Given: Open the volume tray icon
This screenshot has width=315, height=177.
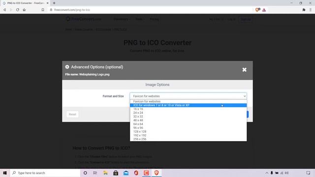Looking at the screenshot, I should [286, 173].
